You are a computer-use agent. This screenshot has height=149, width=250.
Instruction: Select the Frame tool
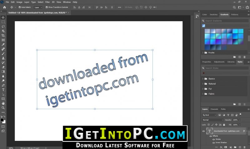(3, 40)
